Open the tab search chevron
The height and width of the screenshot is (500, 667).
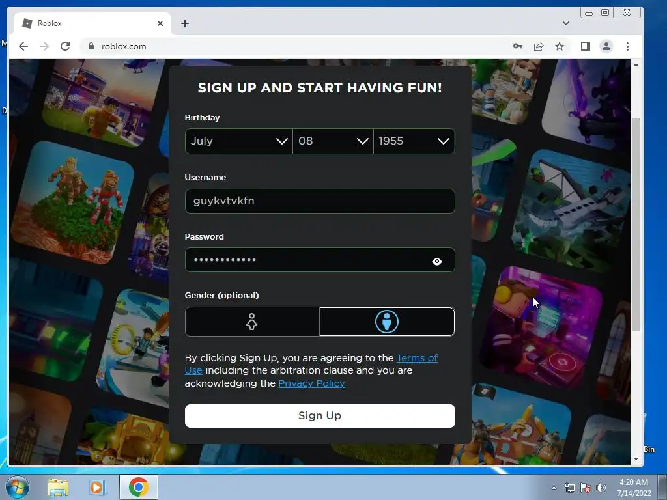pyautogui.click(x=566, y=23)
